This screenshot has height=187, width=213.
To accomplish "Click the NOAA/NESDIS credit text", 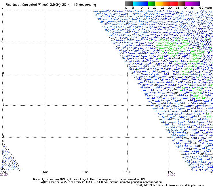I will [170, 185].
